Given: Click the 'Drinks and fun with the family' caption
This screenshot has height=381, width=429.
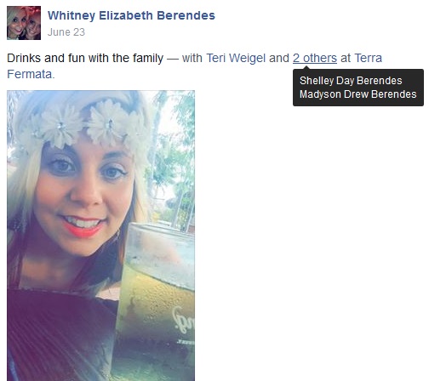Looking at the screenshot, I should (85, 58).
